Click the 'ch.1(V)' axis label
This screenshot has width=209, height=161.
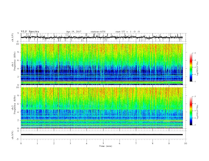point(13,37)
